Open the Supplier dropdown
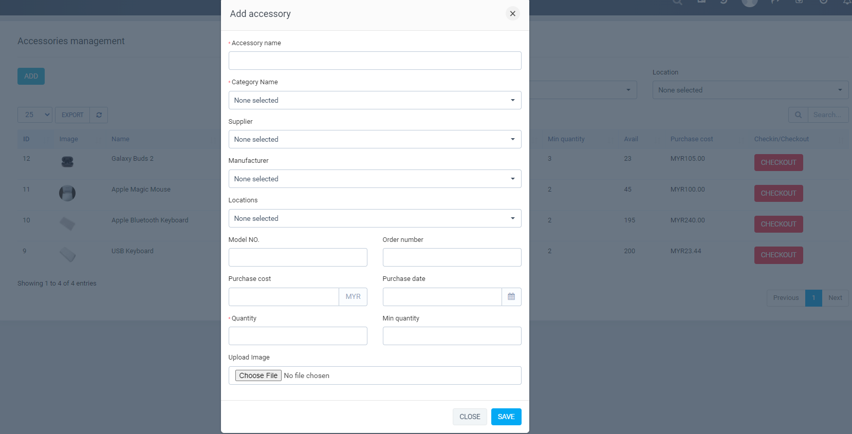Viewport: 852px width, 434px height. point(375,139)
